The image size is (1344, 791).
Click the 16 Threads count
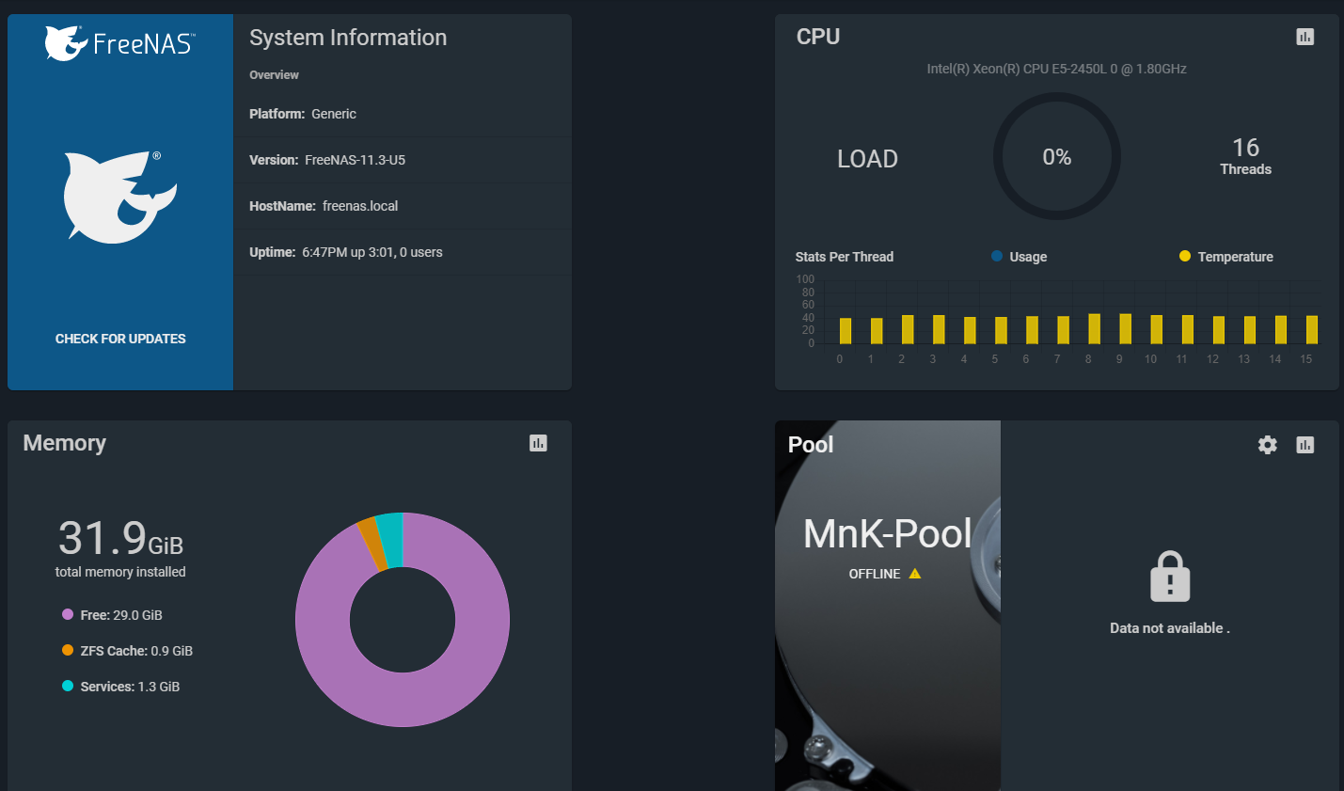(1245, 156)
